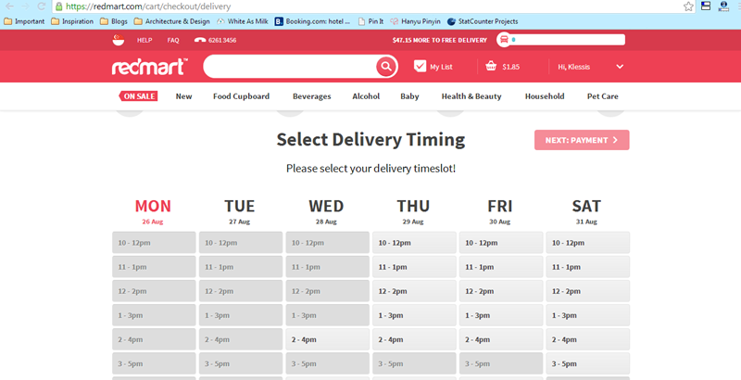
Task: Select Thursday 11 - 1pm timeslot
Action: tap(414, 267)
